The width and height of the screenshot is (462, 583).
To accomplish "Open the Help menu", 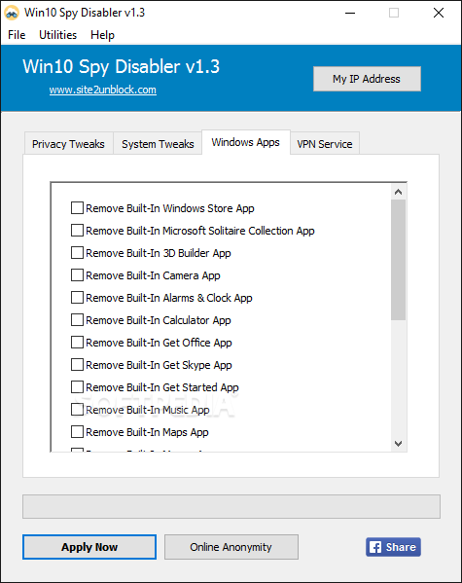I will click(102, 35).
